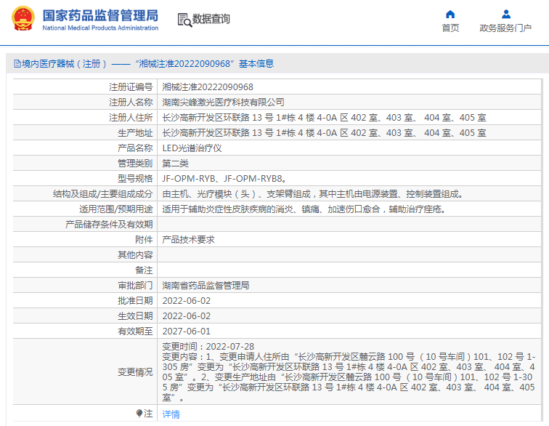The width and height of the screenshot is (549, 426).
Task: Open the 政务服务门户 user icon
Action: [506, 14]
